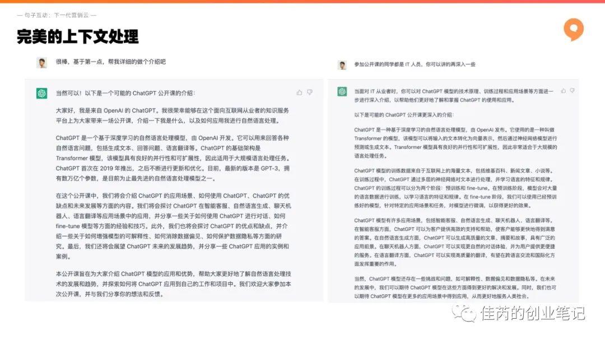The image size is (605, 340).
Task: Click the ChatGPT avatar beside '当然可以！'
Action: (41, 93)
